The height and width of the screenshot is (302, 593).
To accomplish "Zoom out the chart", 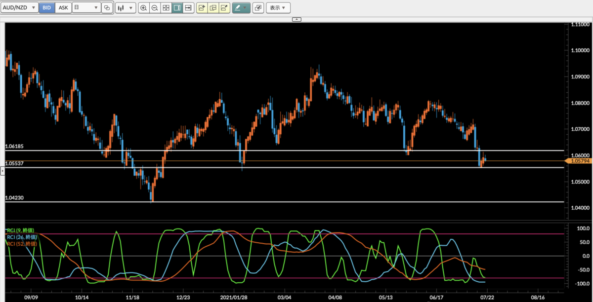I will (x=155, y=8).
